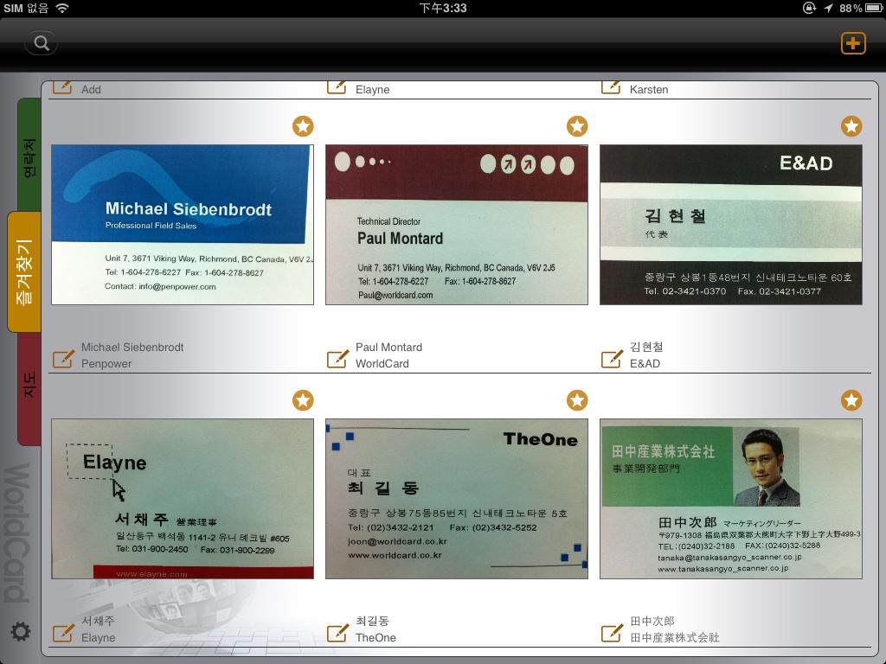Image resolution: width=886 pixels, height=664 pixels.
Task: Click edit icon beside Paul Montard
Action: click(337, 358)
